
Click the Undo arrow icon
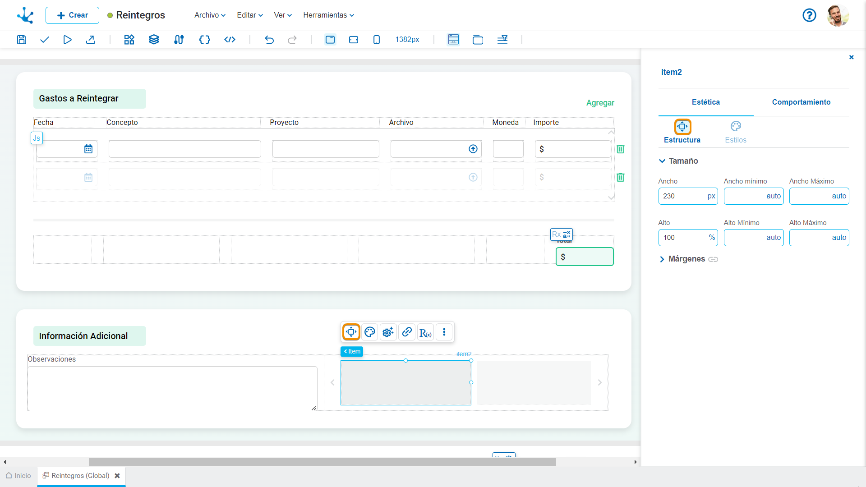269,40
